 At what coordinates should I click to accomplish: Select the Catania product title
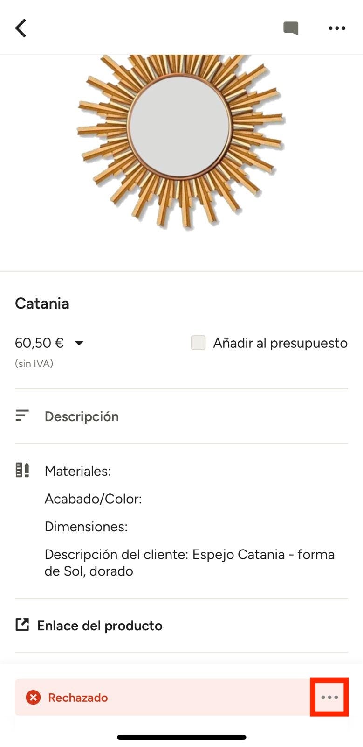[42, 303]
